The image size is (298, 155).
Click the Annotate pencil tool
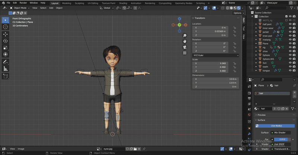tap(6, 62)
